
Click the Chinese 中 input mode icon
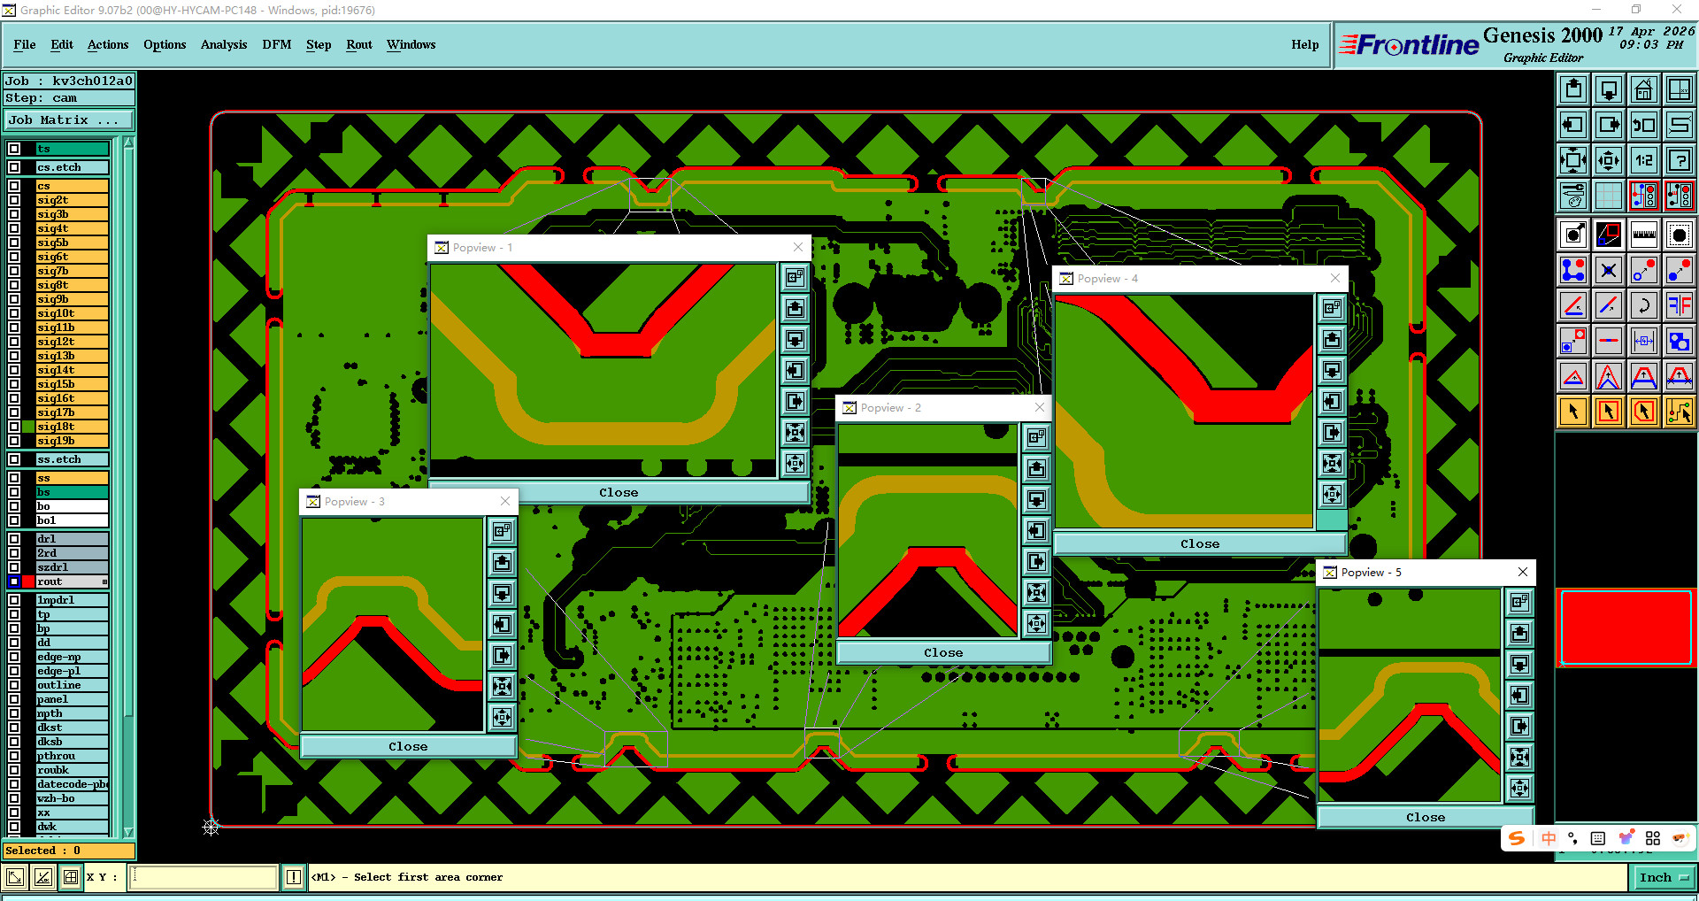click(x=1549, y=838)
